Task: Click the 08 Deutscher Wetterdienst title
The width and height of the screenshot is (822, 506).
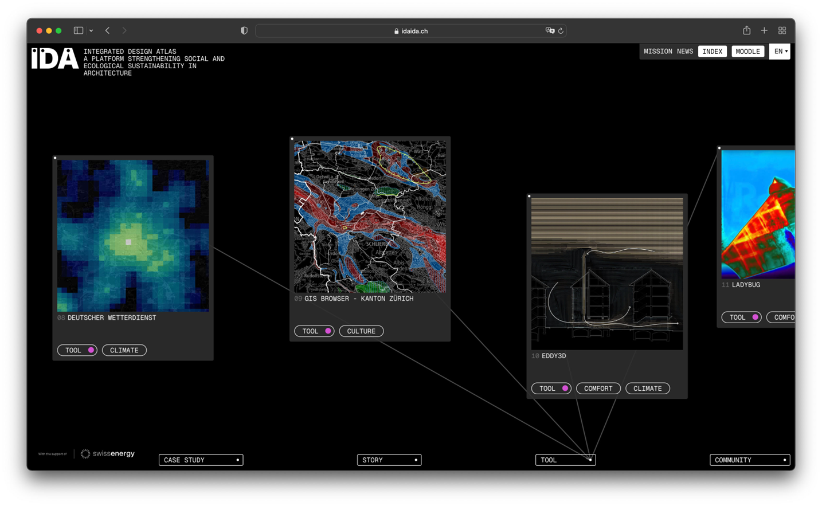Action: pos(107,318)
